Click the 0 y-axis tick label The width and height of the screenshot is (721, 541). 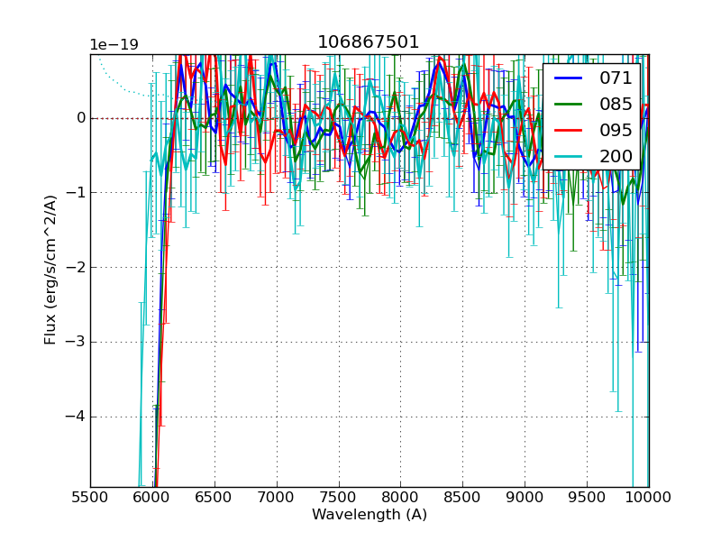81,118
